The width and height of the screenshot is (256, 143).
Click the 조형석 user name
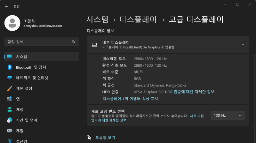tap(29, 21)
